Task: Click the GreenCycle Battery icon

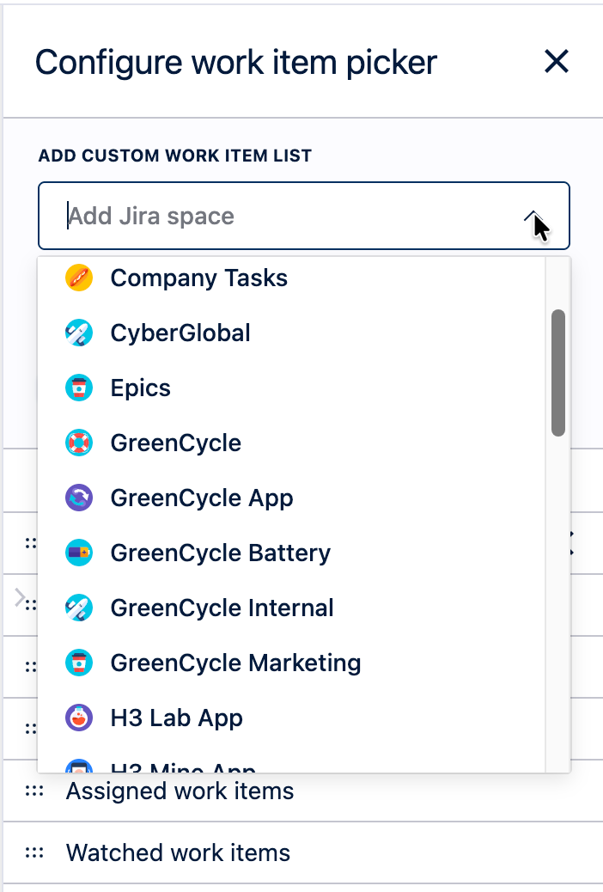Action: point(79,553)
